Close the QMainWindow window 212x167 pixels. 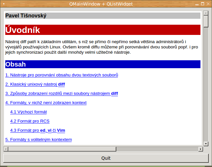[x=208, y=4]
